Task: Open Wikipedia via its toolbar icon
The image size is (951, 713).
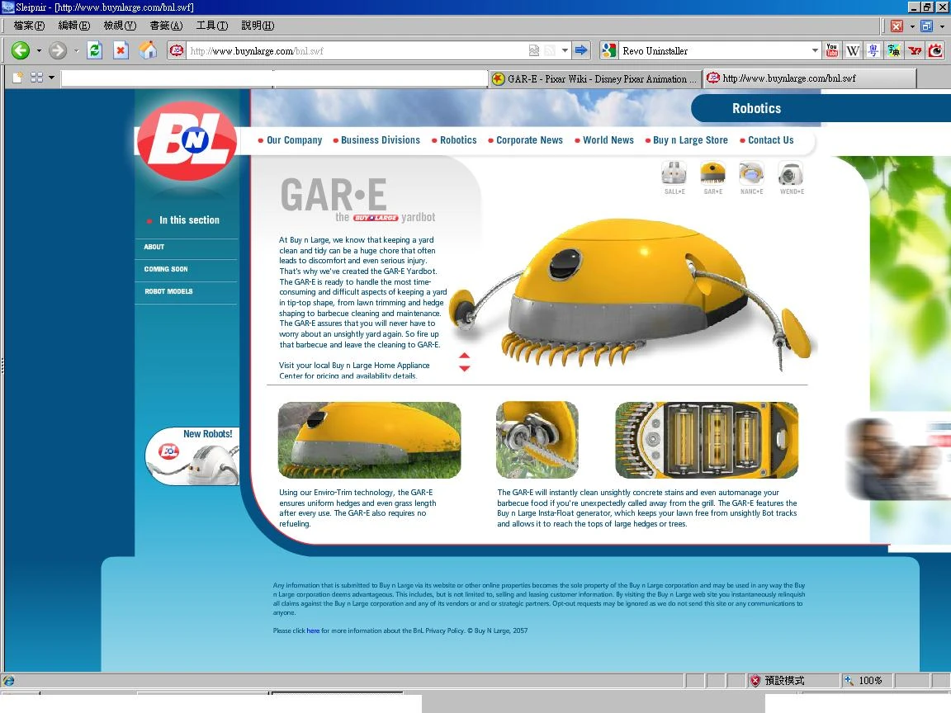Action: click(x=852, y=50)
